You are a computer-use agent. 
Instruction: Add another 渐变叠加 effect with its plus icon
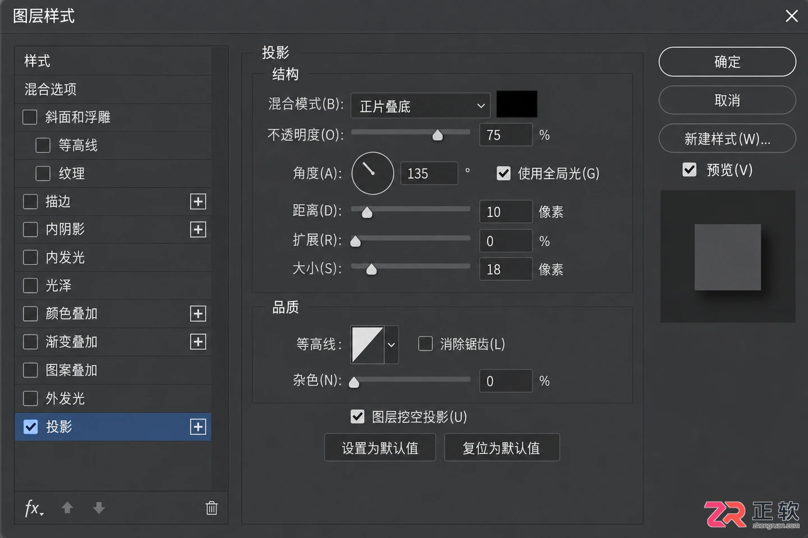[x=198, y=342]
